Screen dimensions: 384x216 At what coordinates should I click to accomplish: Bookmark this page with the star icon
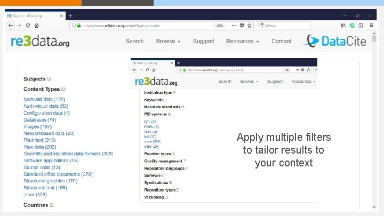point(250,26)
